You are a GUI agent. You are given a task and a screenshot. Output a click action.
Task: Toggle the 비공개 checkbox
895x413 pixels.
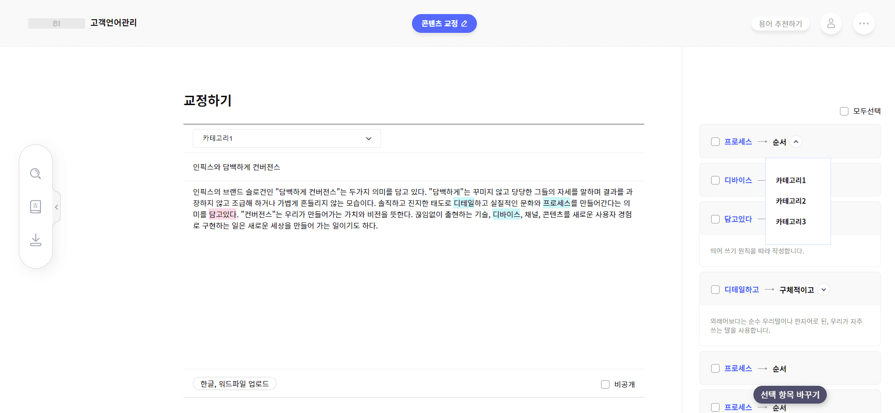[x=605, y=384]
